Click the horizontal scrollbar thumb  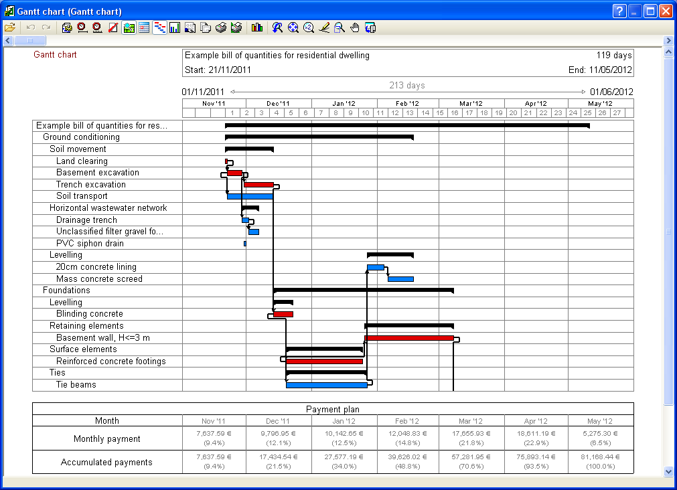pos(30,41)
